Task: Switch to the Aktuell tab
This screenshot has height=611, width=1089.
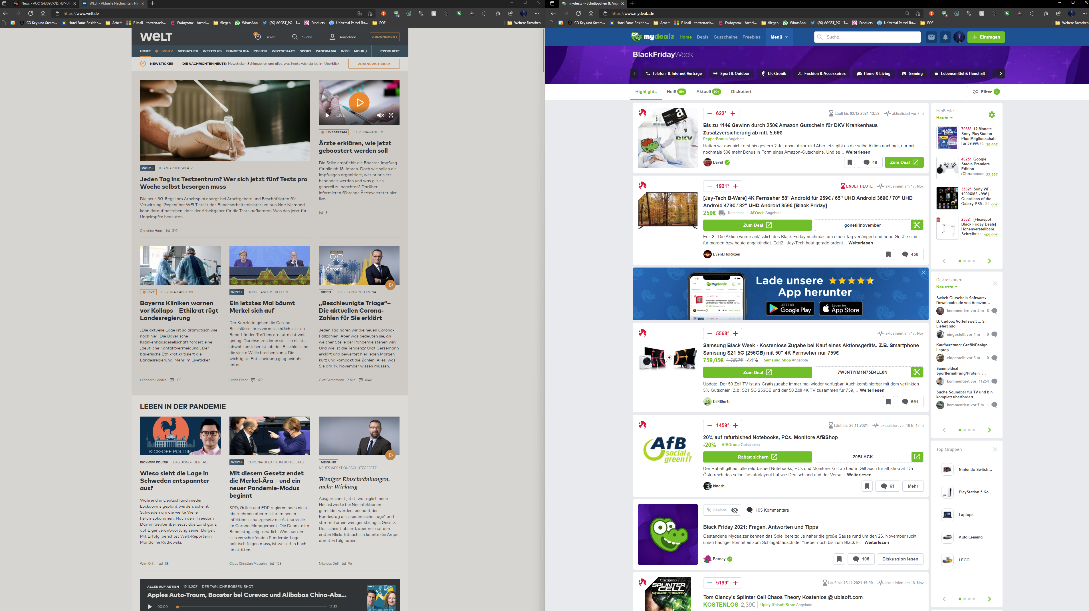Action: [708, 92]
